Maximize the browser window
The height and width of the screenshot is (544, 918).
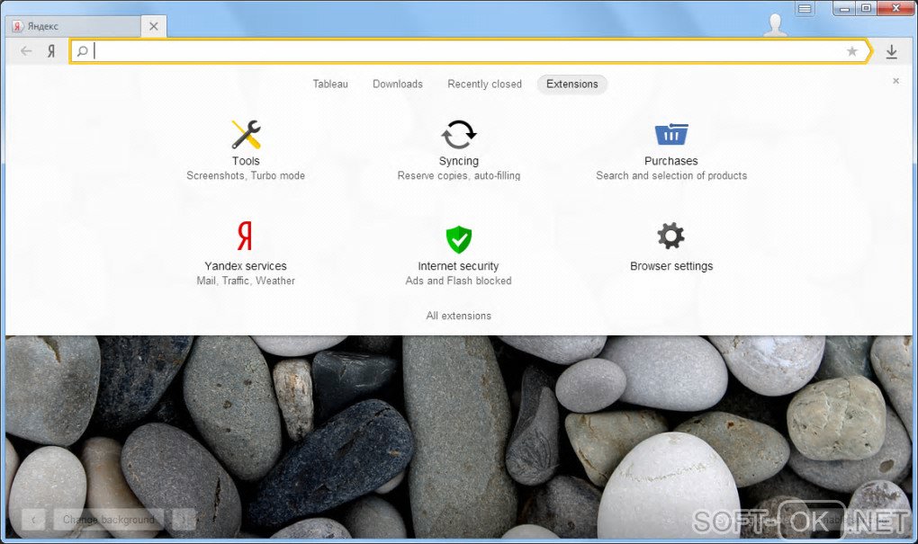pos(866,8)
